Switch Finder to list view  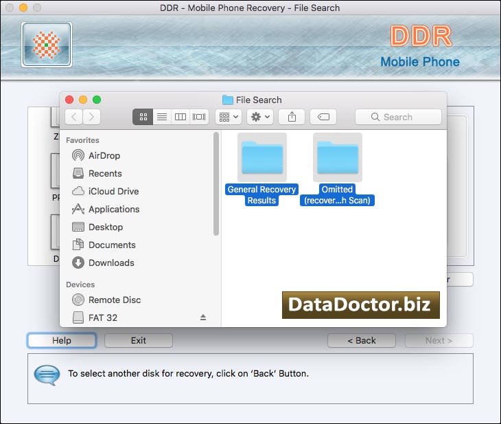(162, 117)
